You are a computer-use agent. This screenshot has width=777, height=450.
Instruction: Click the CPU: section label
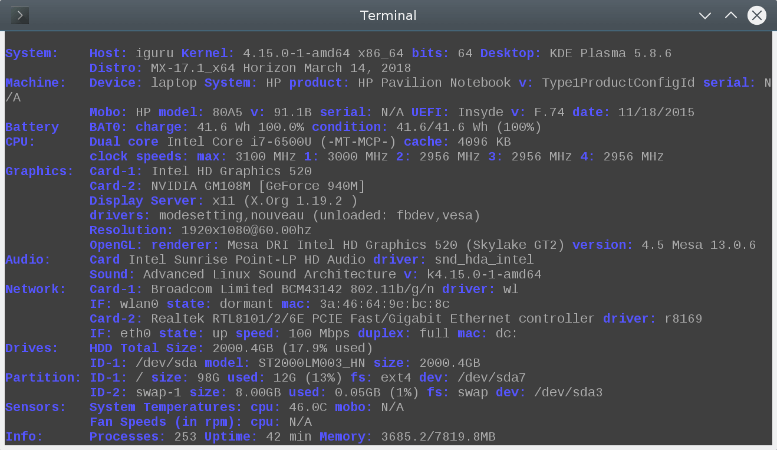(x=21, y=142)
